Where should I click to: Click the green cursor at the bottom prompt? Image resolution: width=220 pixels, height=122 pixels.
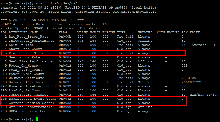[37, 119]
